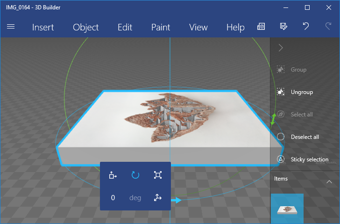Open the View menu
This screenshot has width=340, height=224.
198,27
